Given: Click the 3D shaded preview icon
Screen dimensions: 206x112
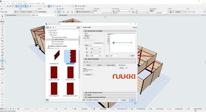Looking at the screenshot, I should (108, 39).
